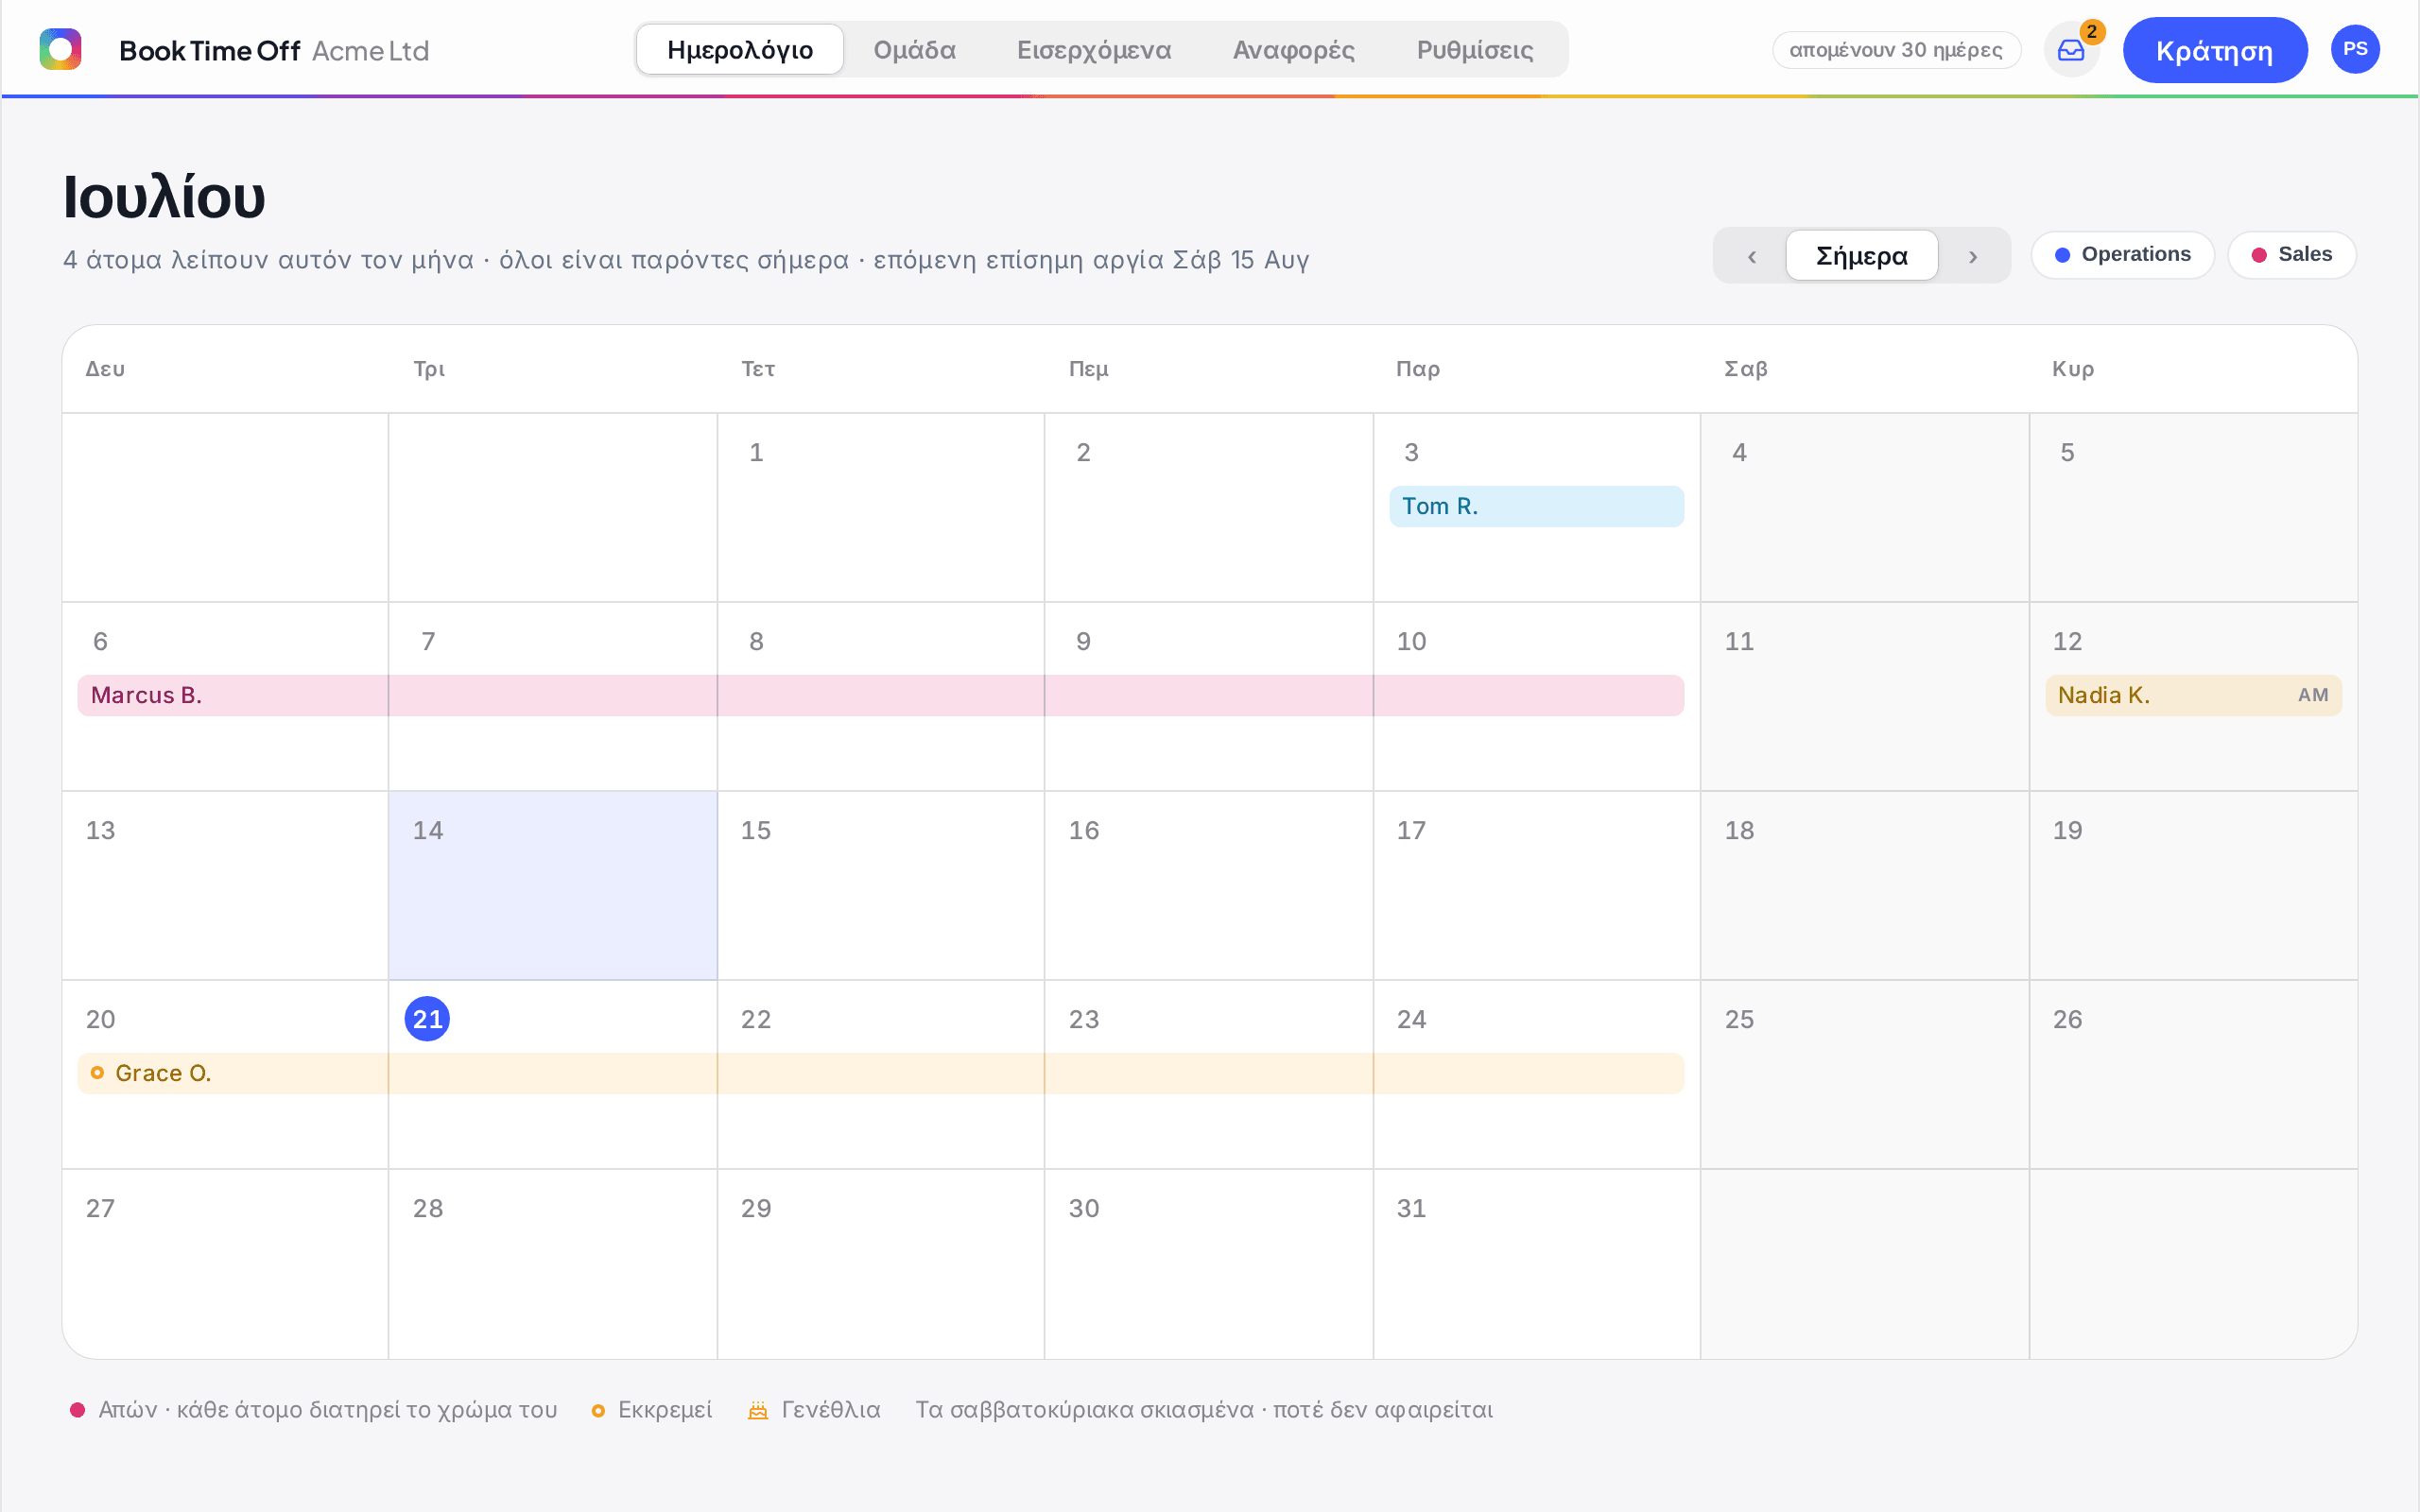Viewport: 2420px width, 1512px height.
Task: Select today's date 21 in calendar
Action: tap(427, 1019)
